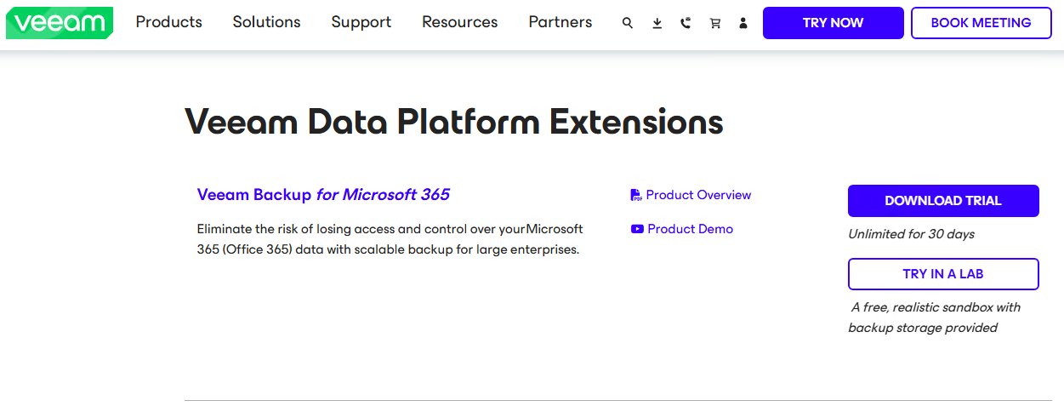Click the PDF icon beside Product Overview
Image resolution: width=1064 pixels, height=412 pixels.
[x=636, y=195]
